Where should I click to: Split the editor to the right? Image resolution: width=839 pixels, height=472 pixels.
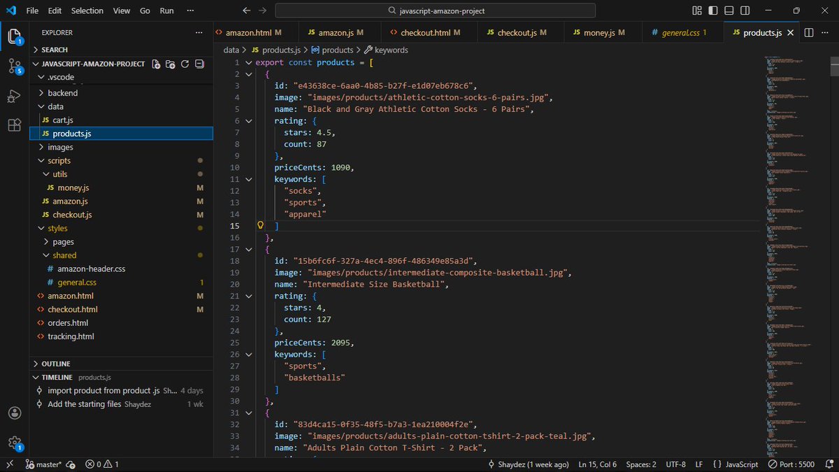click(x=808, y=32)
